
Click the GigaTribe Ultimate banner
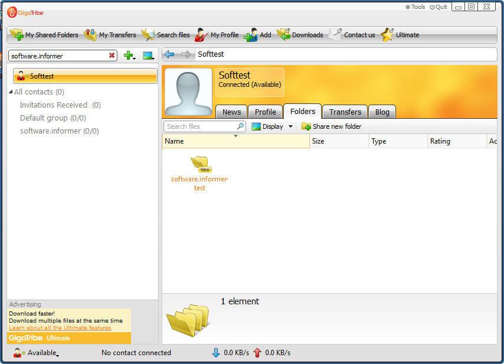pos(69,338)
